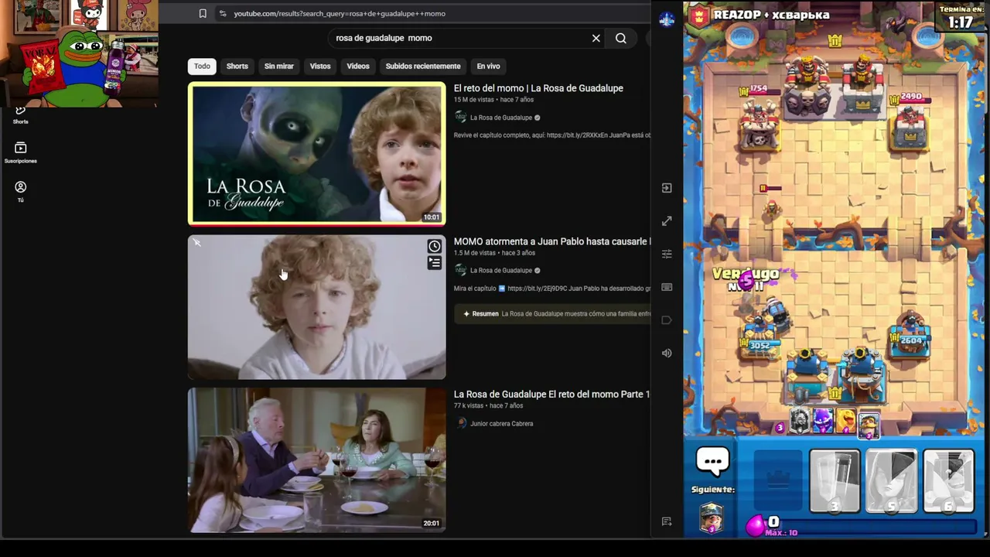Toggle the emulator volume speaker icon
The height and width of the screenshot is (557, 990).
[667, 354]
